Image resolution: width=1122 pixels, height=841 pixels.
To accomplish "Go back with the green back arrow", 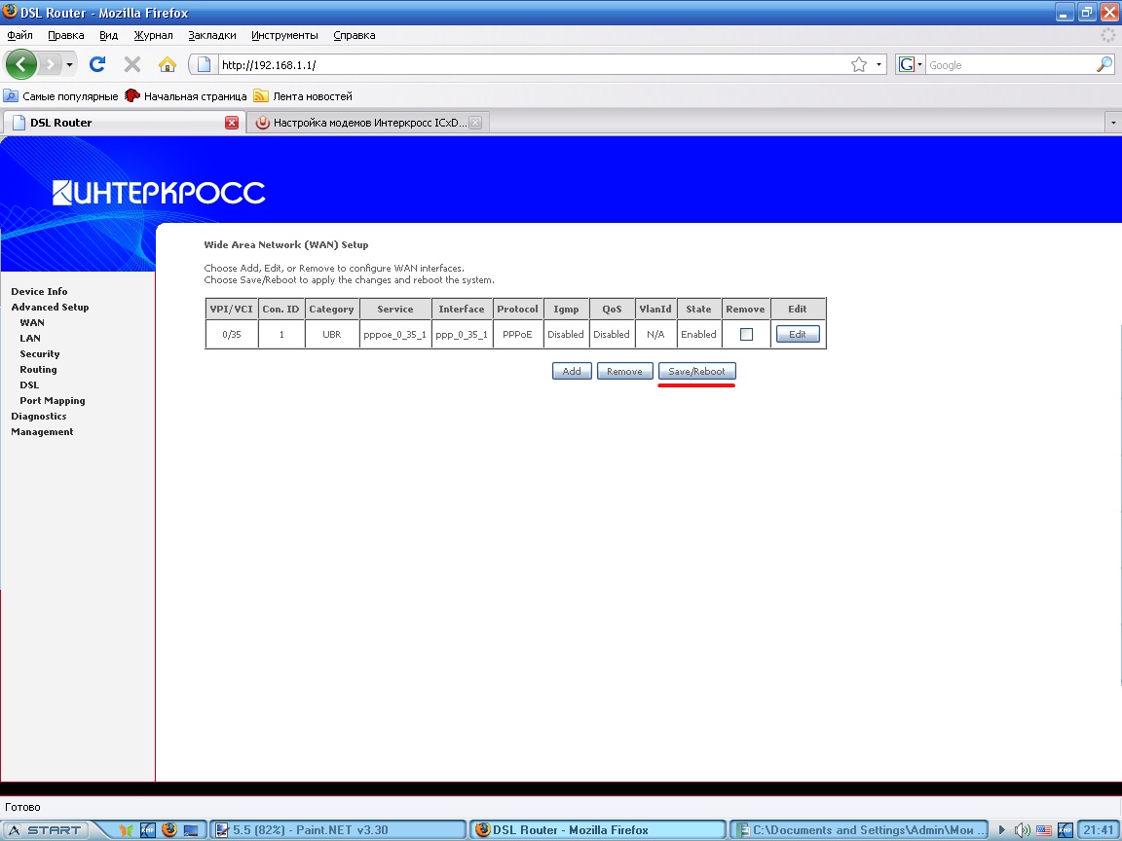I will [x=20, y=64].
